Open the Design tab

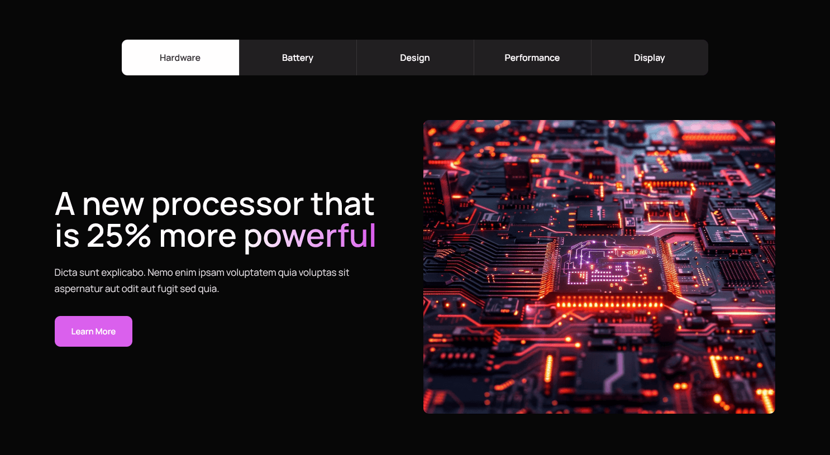click(415, 58)
